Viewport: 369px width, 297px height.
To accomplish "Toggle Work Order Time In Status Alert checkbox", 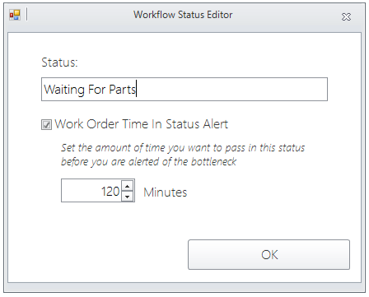I will pyautogui.click(x=46, y=125).
